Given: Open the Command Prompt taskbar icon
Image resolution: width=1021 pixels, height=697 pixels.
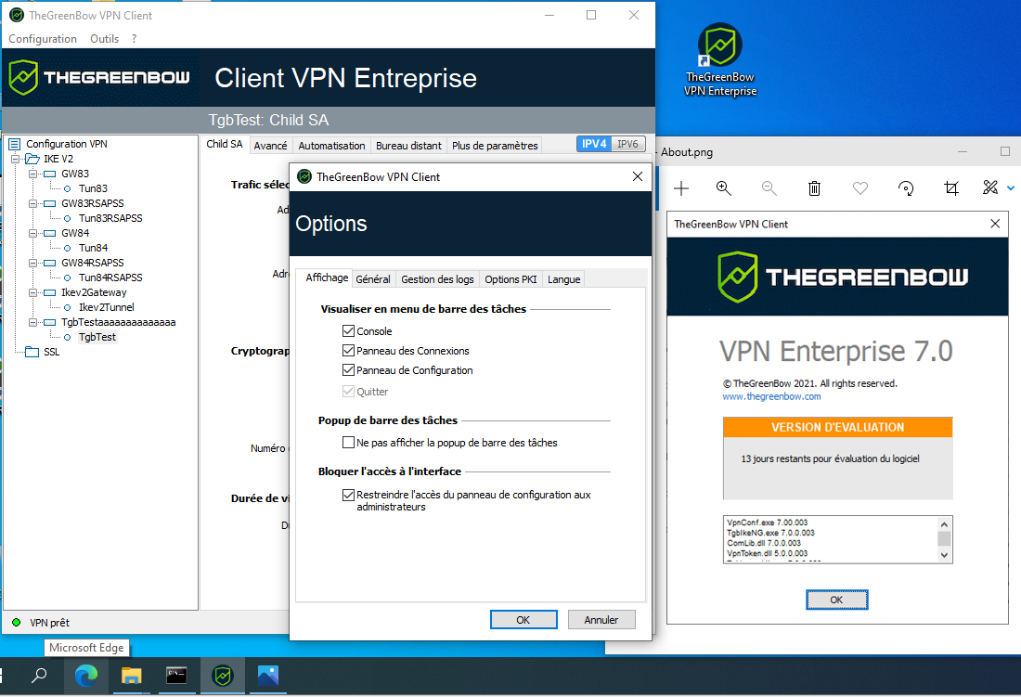Looking at the screenshot, I should (176, 677).
